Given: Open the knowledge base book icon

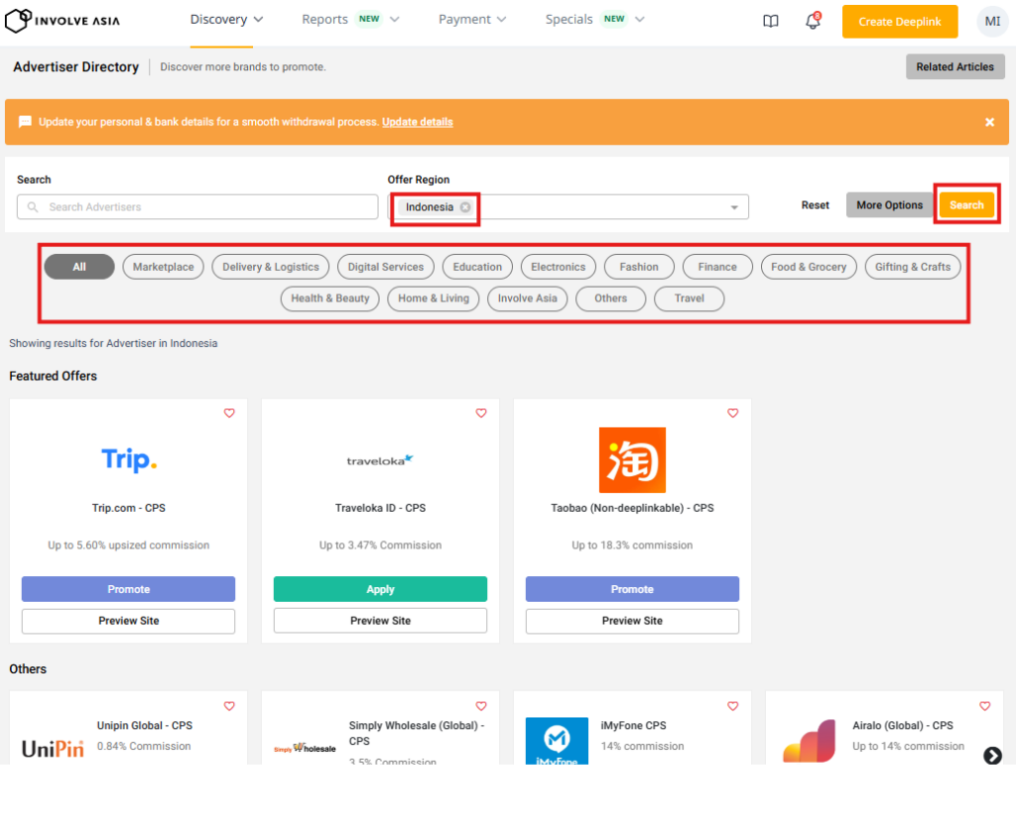Looking at the screenshot, I should click(771, 22).
